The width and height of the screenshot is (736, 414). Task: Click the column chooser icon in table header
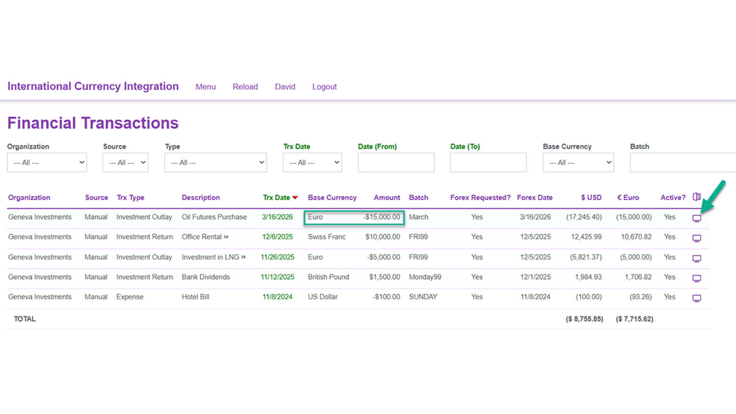[697, 197]
